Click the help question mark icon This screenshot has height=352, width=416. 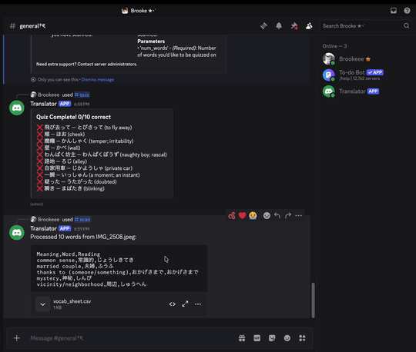pyautogui.click(x=407, y=11)
